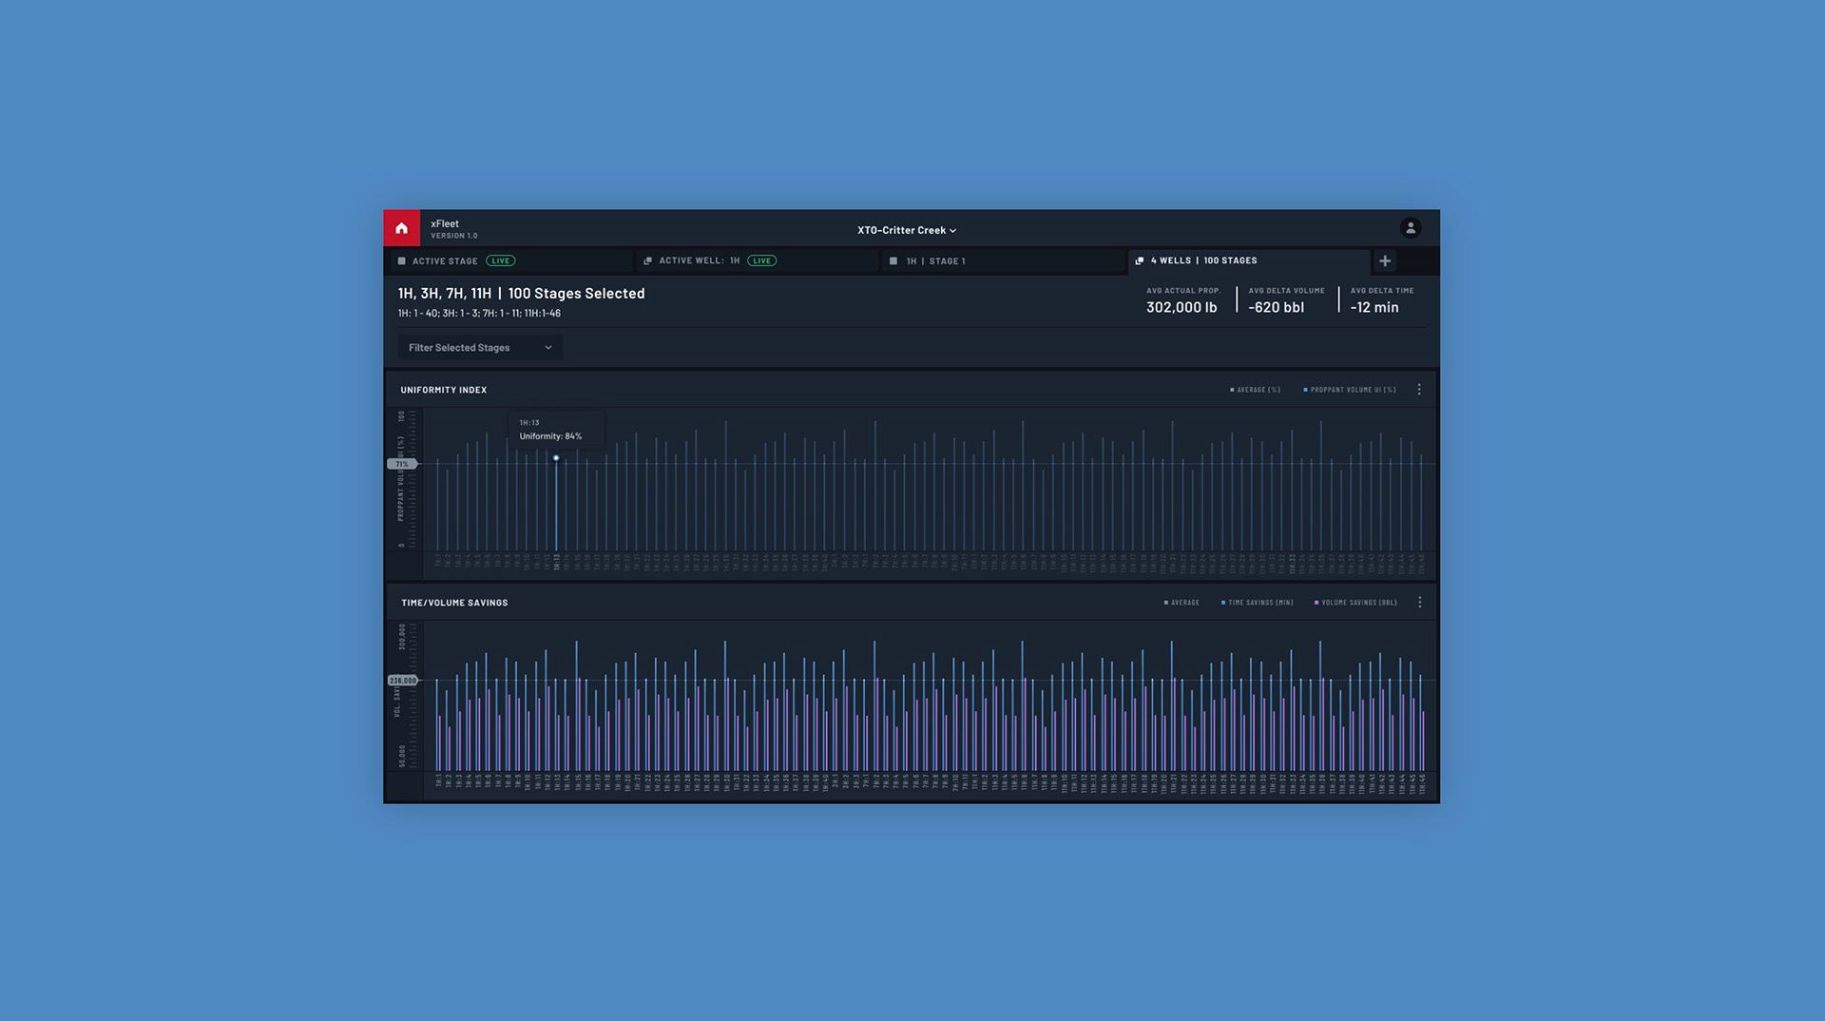
Task: Open the user profile icon
Action: tap(1411, 228)
